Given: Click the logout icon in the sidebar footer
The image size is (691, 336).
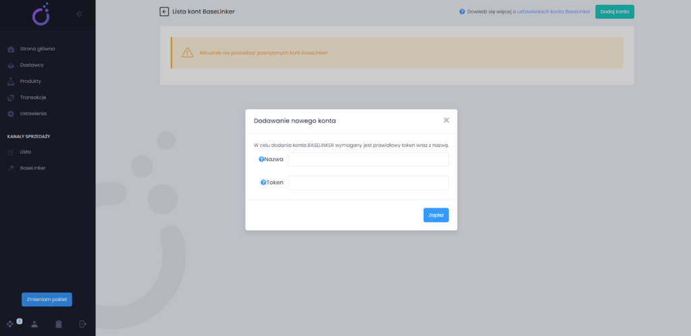Looking at the screenshot, I should [x=83, y=324].
